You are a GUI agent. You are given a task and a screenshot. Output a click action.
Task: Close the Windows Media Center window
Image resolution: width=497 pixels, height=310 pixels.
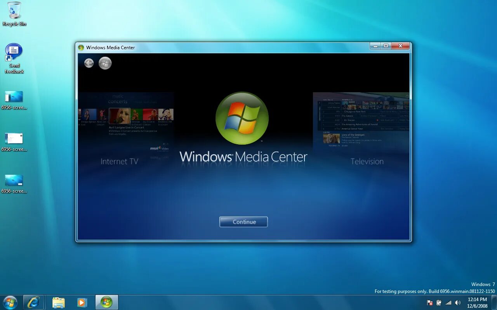(x=400, y=46)
